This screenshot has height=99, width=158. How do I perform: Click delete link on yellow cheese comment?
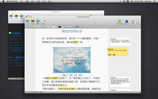tap(114, 55)
